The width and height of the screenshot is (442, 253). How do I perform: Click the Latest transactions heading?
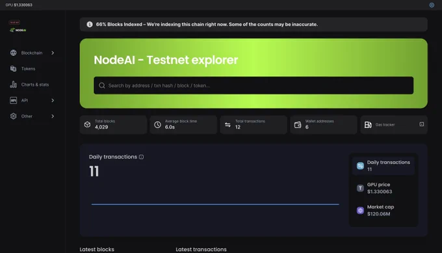point(201,249)
